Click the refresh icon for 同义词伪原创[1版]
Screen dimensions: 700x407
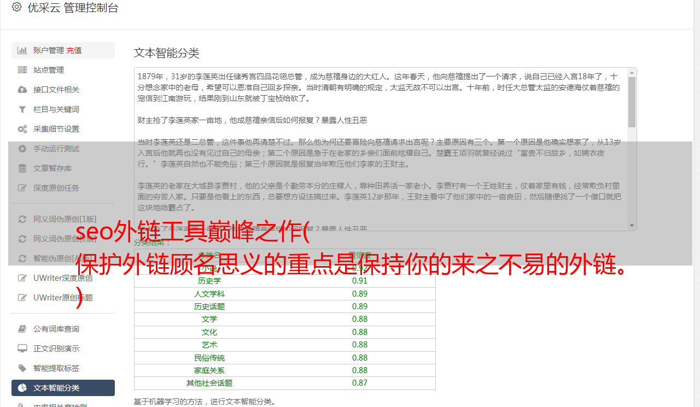[22, 219]
